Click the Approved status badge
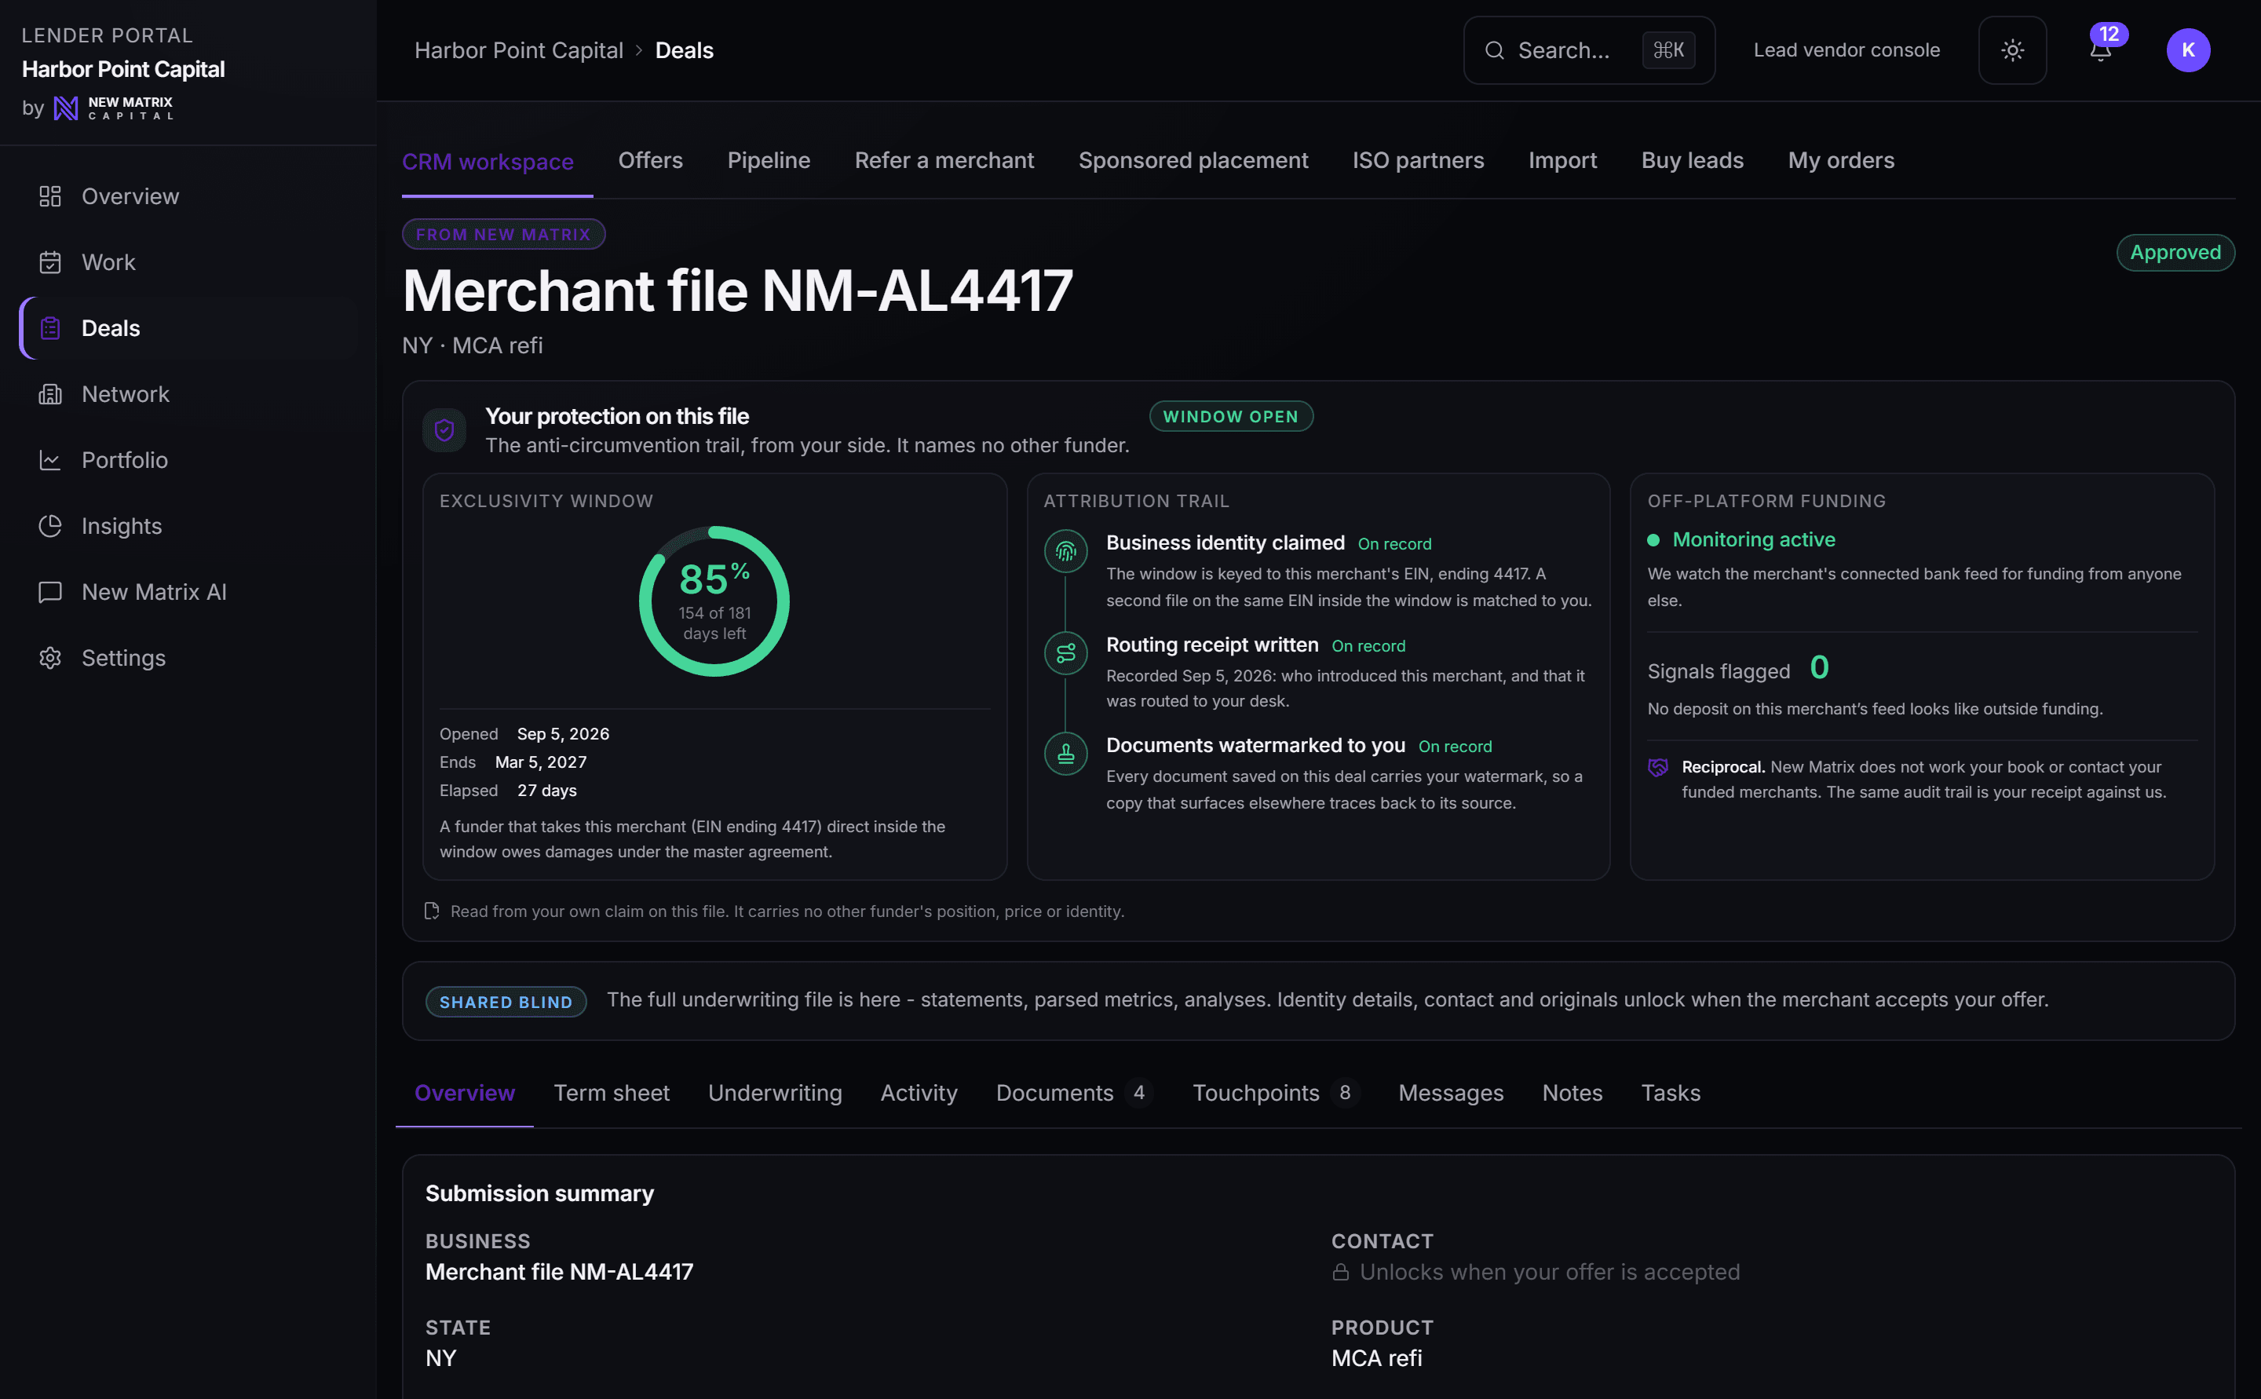2261x1399 pixels. coord(2175,253)
